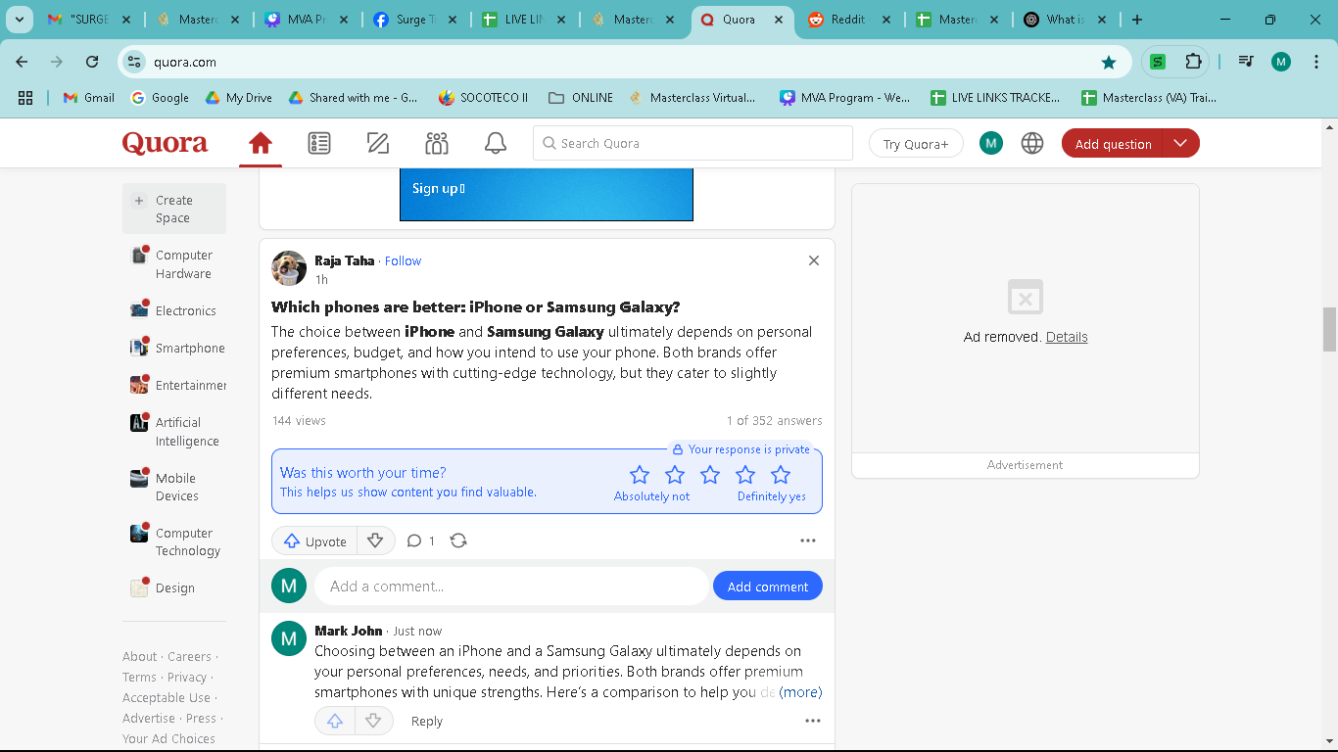Dismiss Raja Taha's answer with the X

click(x=814, y=260)
